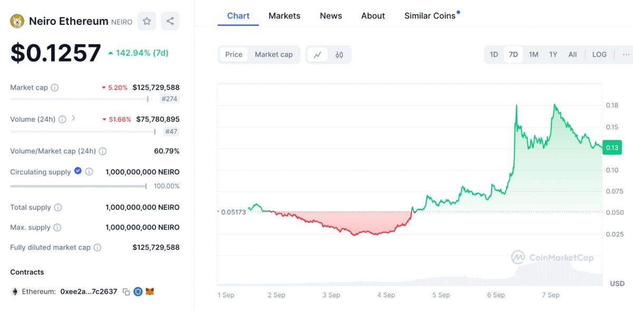Open info icon next to Circulating supply
The height and width of the screenshot is (311, 633).
[89, 172]
